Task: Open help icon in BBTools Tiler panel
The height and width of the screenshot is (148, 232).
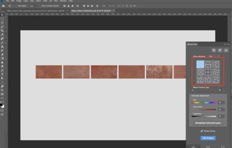Action: 226,50
